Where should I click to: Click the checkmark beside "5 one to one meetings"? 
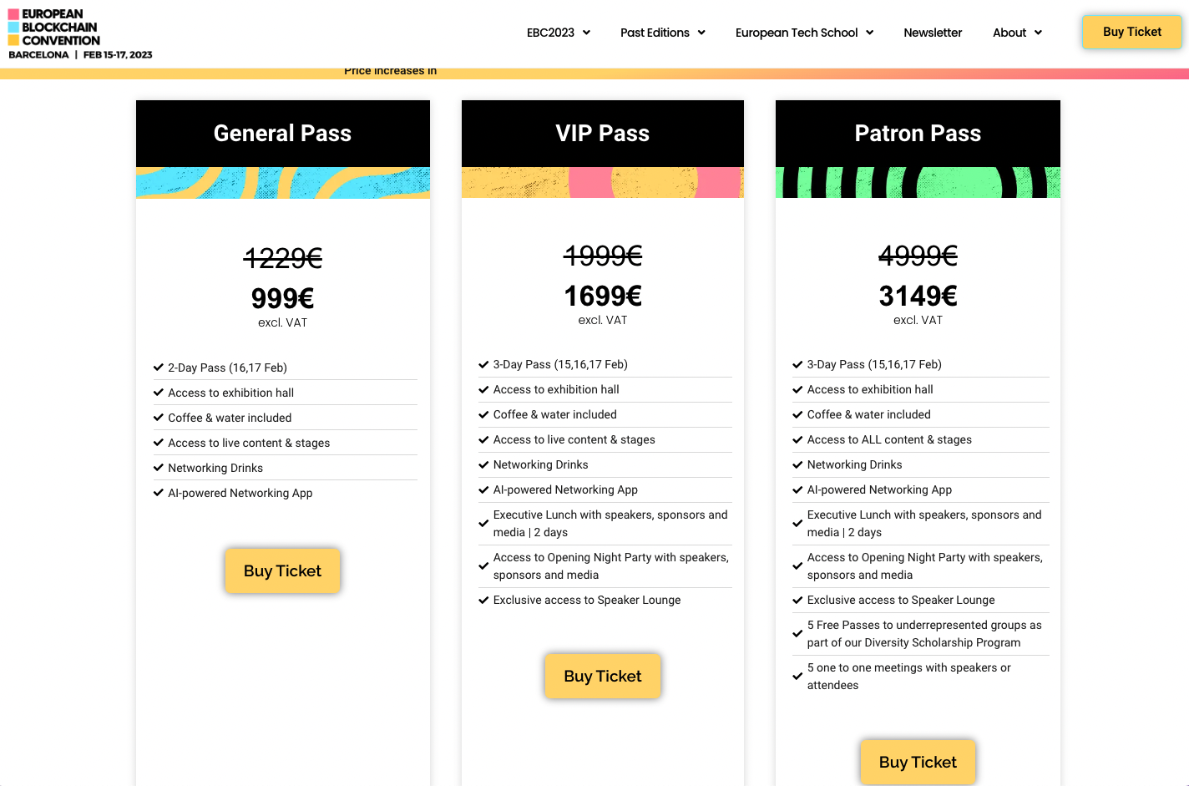coord(797,676)
